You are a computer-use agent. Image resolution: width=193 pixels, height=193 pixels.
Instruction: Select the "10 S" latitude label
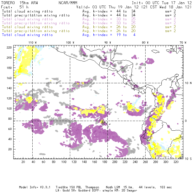(x=188, y=159)
